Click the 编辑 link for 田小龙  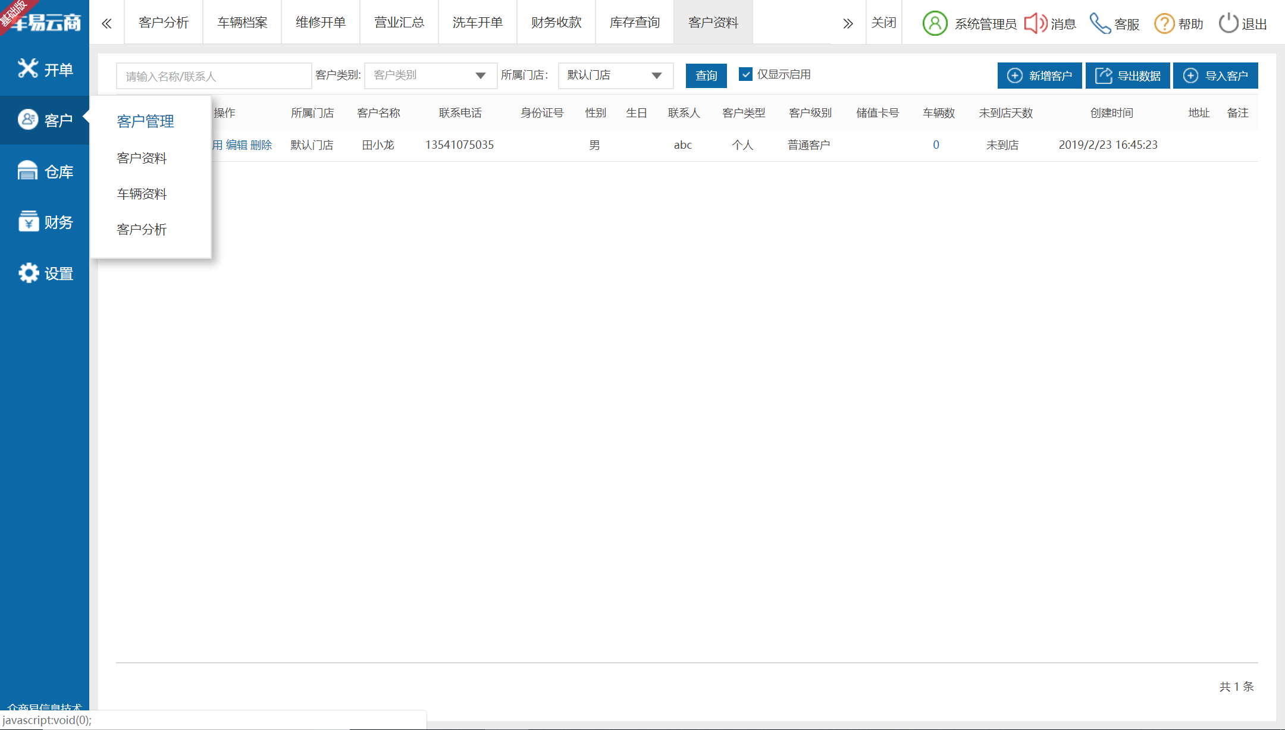click(236, 145)
